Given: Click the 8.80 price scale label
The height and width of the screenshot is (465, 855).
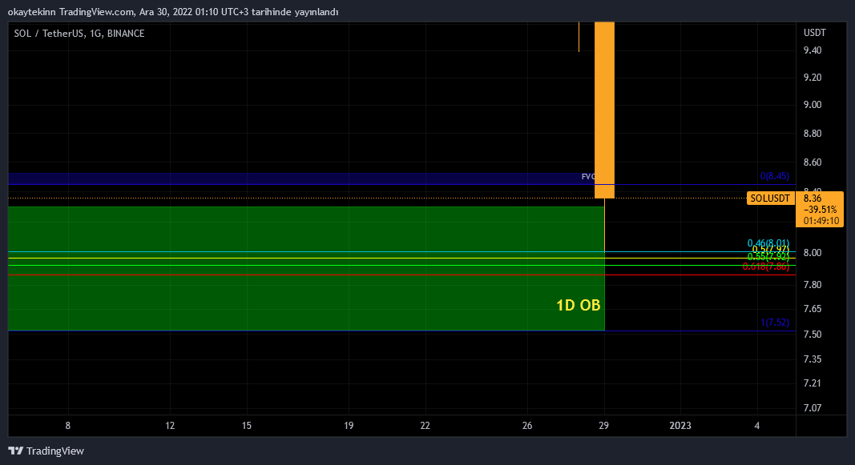Looking at the screenshot, I should pyautogui.click(x=813, y=134).
